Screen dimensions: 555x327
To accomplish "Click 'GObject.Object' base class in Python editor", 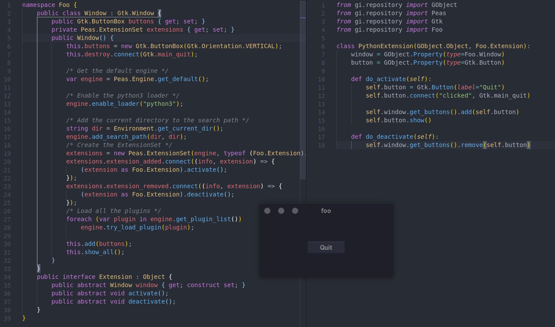I will tap(442, 46).
